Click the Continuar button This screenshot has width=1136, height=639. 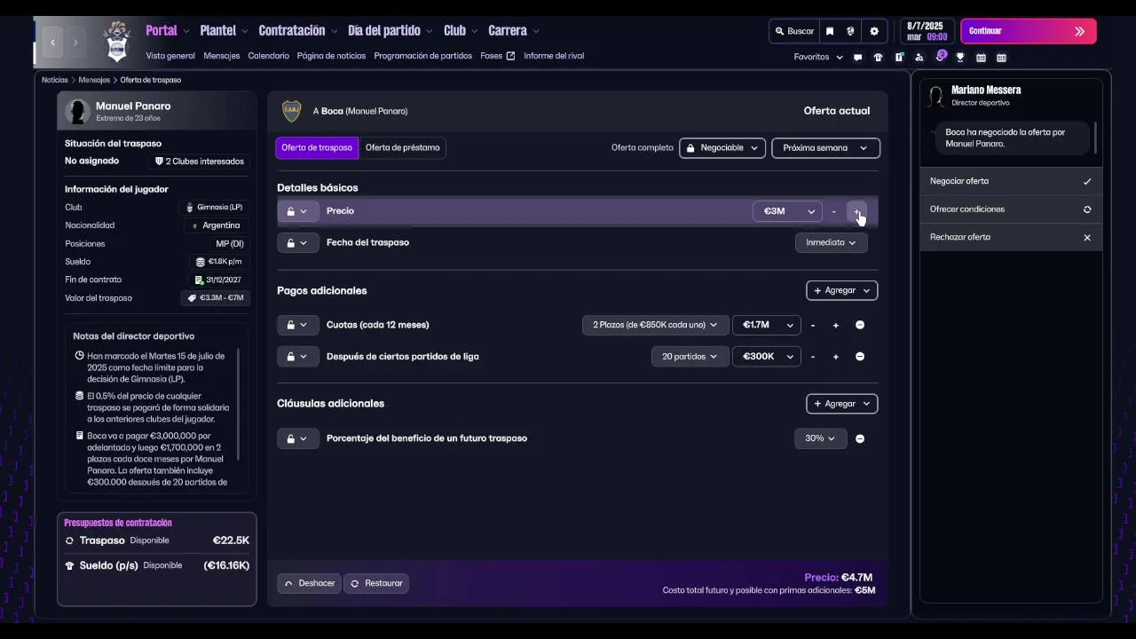point(1029,31)
